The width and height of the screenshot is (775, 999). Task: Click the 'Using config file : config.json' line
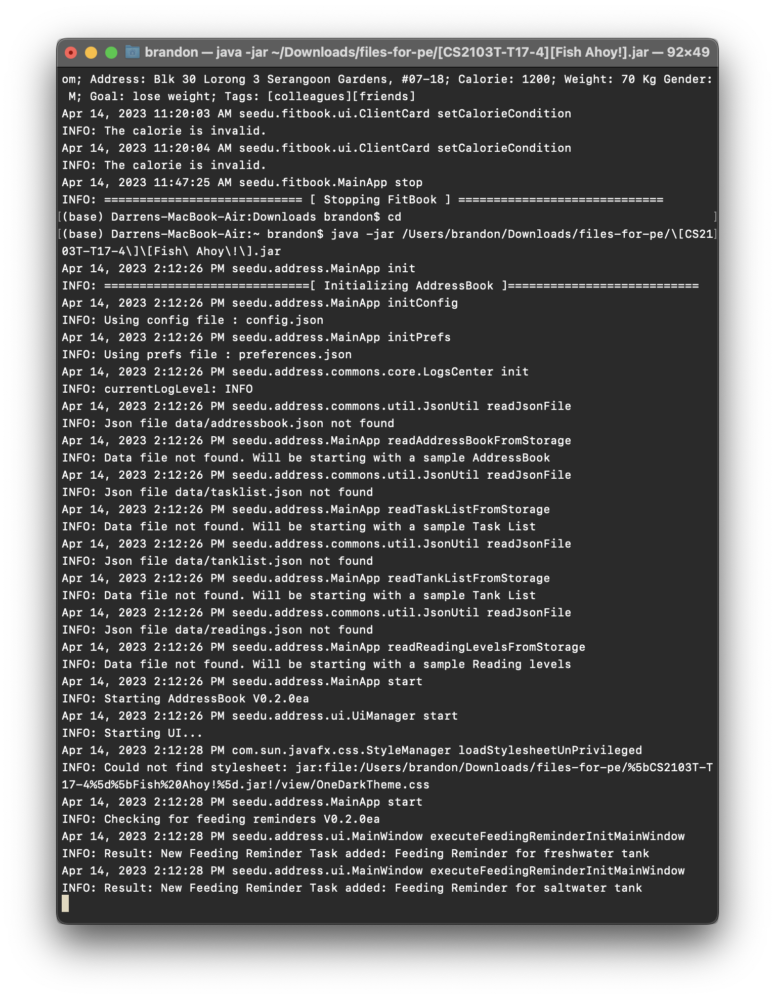tap(193, 320)
